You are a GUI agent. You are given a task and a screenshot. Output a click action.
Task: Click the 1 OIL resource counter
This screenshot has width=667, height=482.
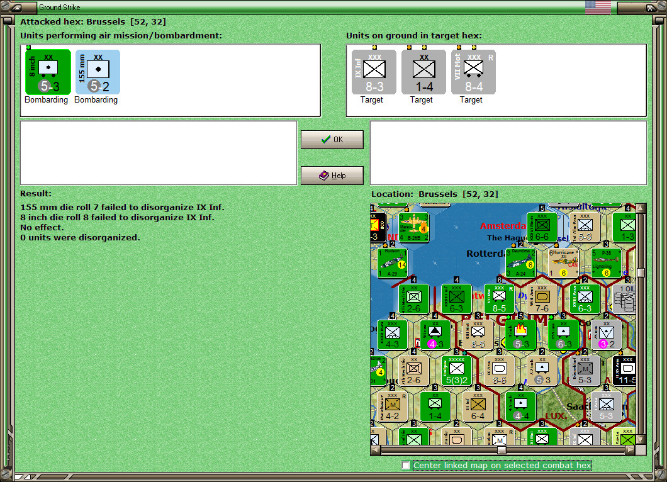pos(624,299)
